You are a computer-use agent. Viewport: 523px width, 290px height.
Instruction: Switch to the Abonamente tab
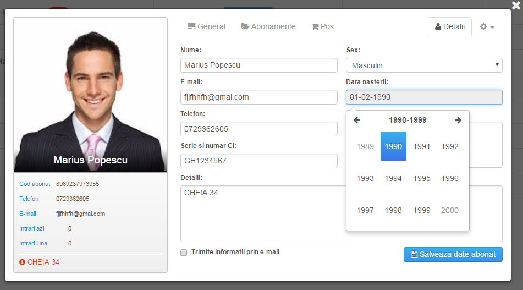click(x=268, y=26)
